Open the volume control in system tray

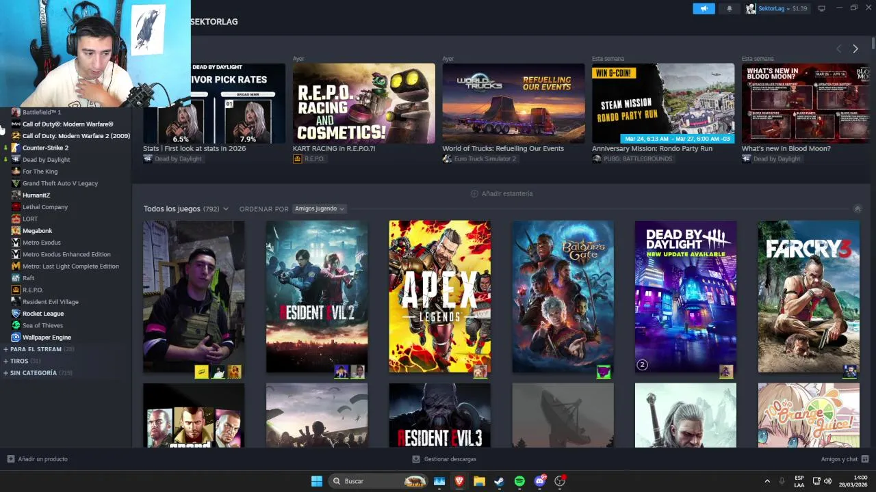tap(827, 481)
